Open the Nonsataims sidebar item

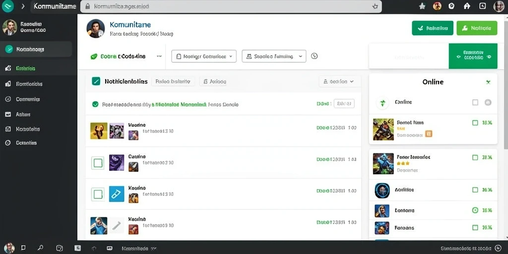pos(39,129)
